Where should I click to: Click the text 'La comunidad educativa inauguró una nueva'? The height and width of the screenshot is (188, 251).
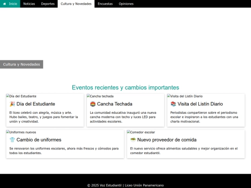123,112
